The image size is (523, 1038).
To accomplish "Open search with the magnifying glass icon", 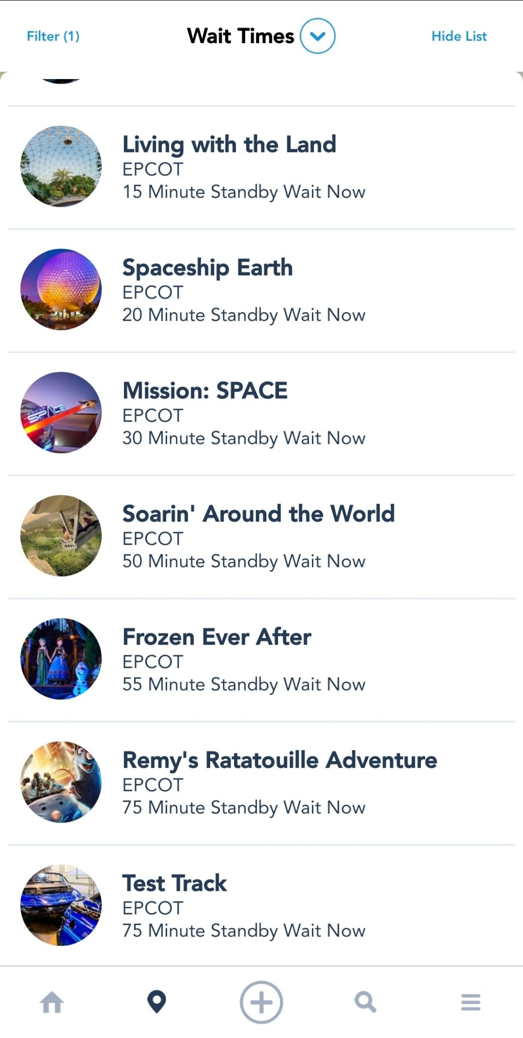I will 365,1002.
